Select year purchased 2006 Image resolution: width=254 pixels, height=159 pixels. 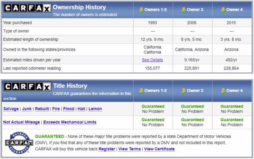pyautogui.click(x=192, y=23)
